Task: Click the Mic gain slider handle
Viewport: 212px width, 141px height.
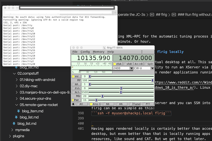Action: (102, 96)
